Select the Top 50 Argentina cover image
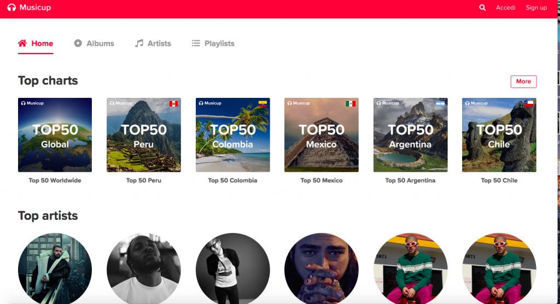Screen dimensions: 560x304 (x=410, y=135)
